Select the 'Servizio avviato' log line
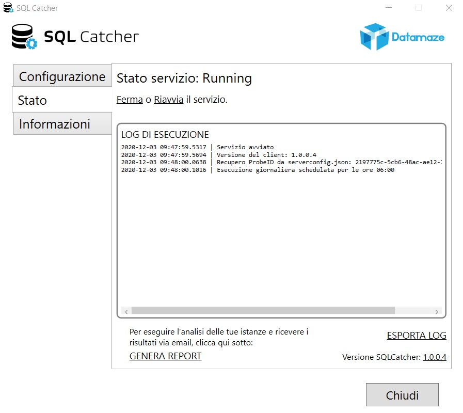The image size is (463, 413). (x=197, y=147)
